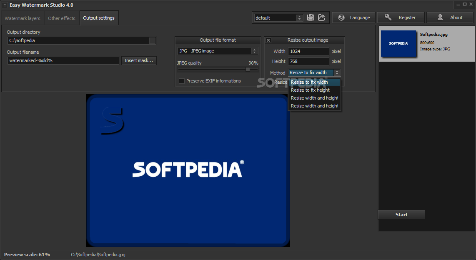The image size is (476, 260).
Task: Click the arrows of the Method dropdown
Action: pos(337,72)
